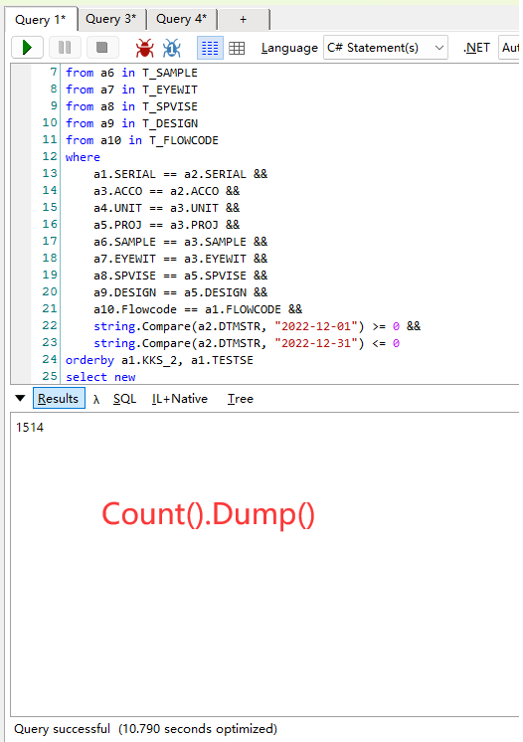
Task: Open the IL+Native output tab
Action: 180,399
